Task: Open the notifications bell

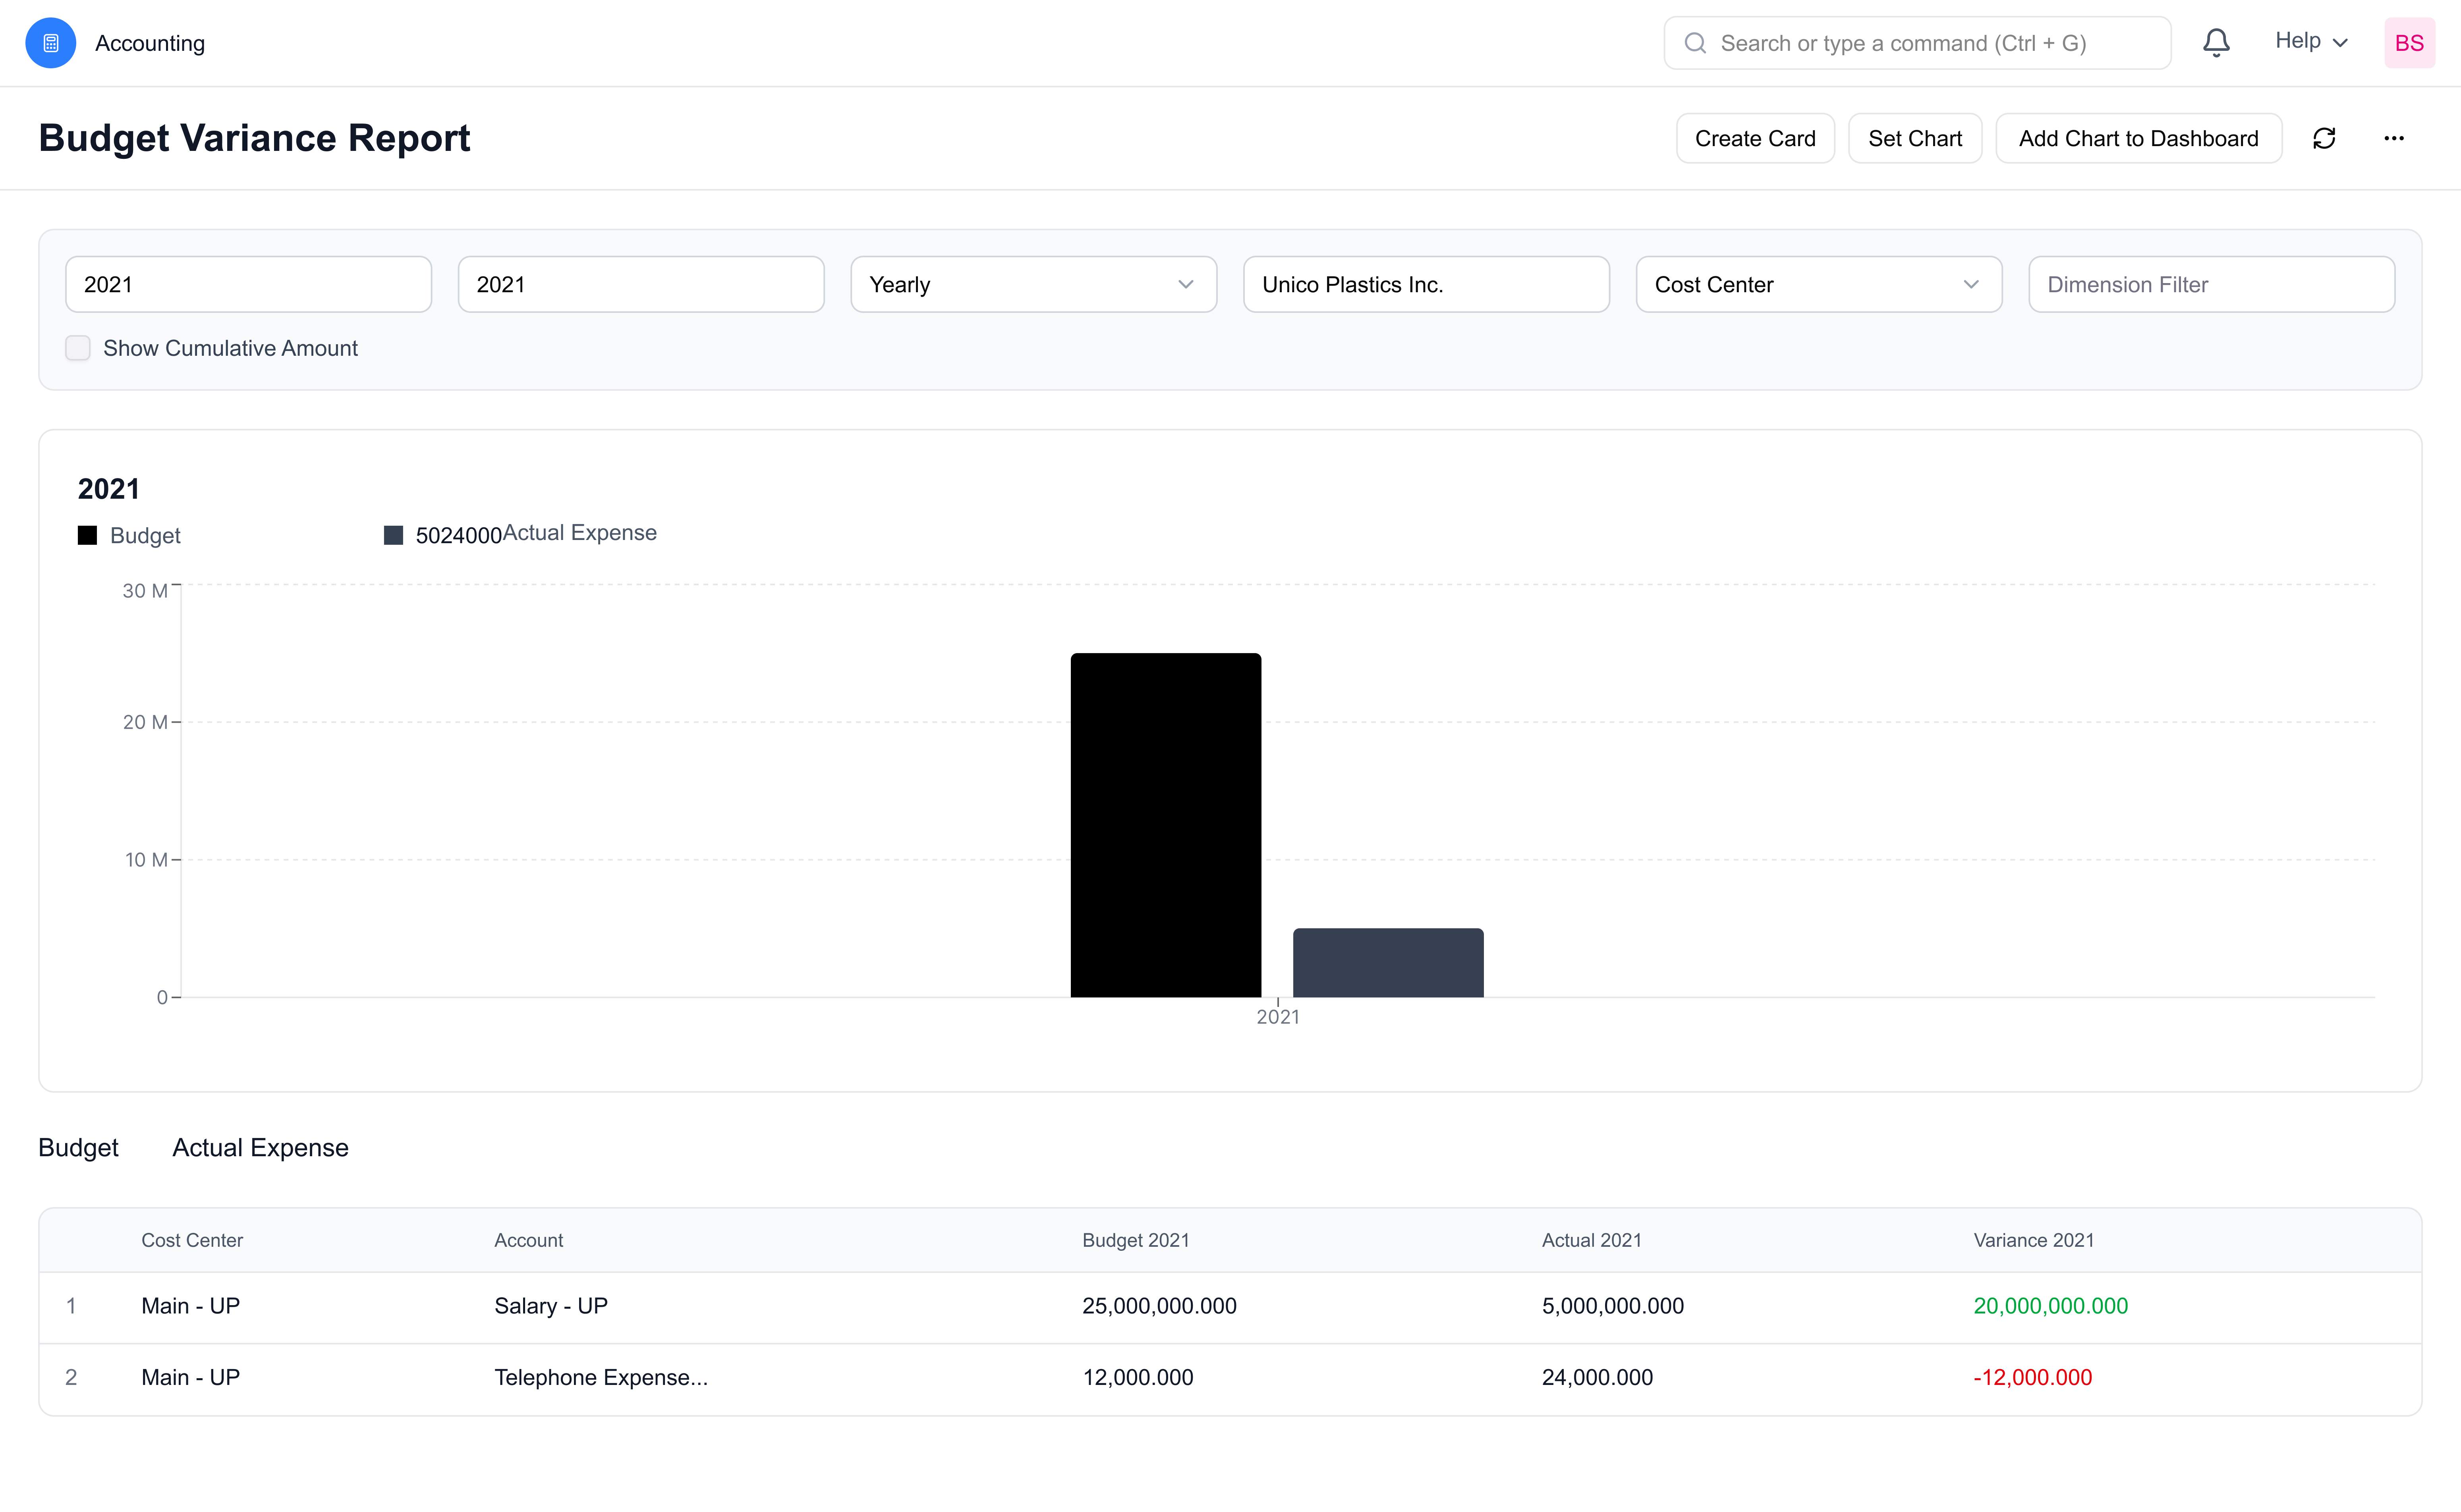Action: pyautogui.click(x=2216, y=43)
